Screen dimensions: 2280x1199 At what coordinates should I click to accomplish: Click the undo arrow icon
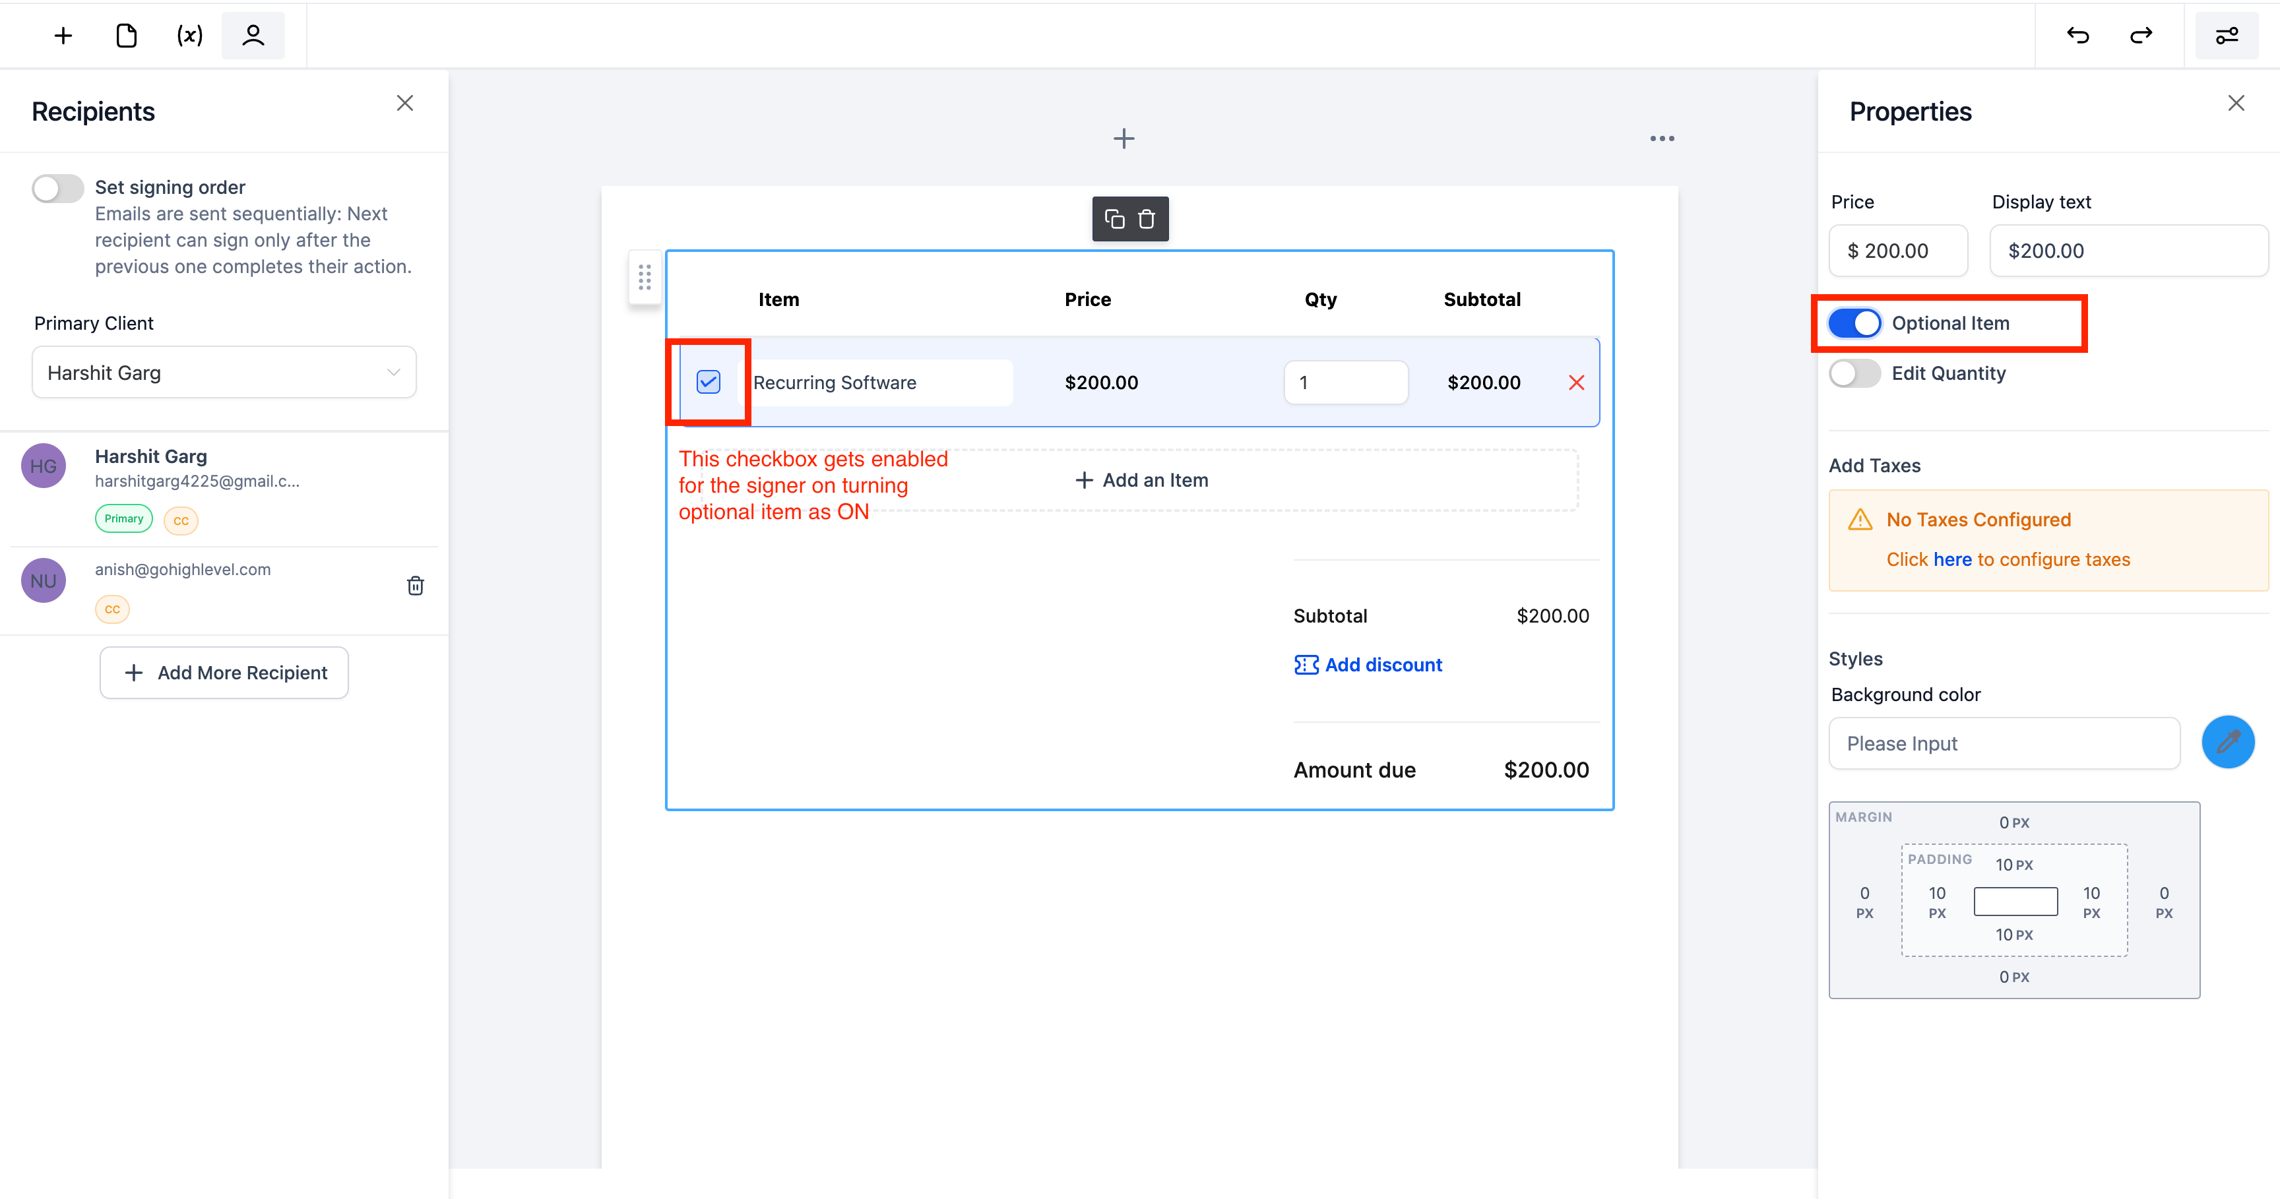(2077, 36)
